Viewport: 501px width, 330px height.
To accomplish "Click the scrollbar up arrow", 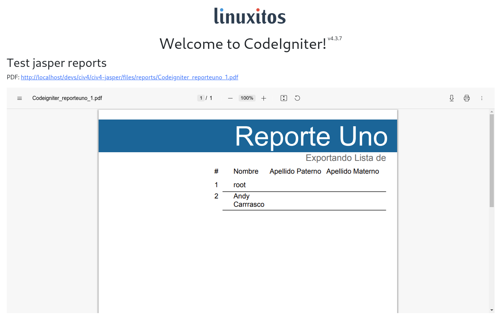I will pos(492,112).
